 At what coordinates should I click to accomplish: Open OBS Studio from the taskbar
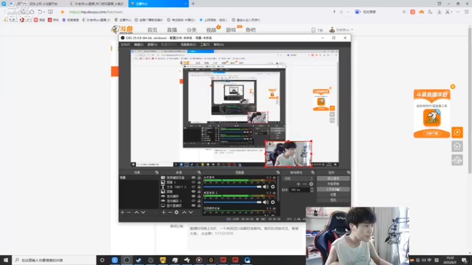point(127,260)
